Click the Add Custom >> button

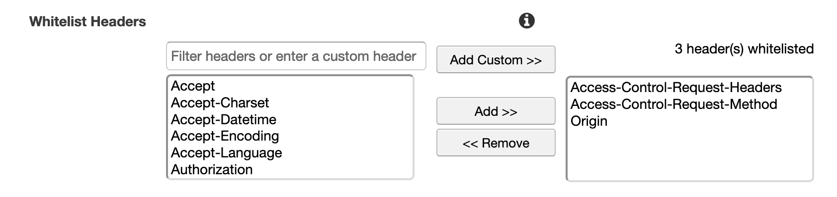tap(496, 60)
